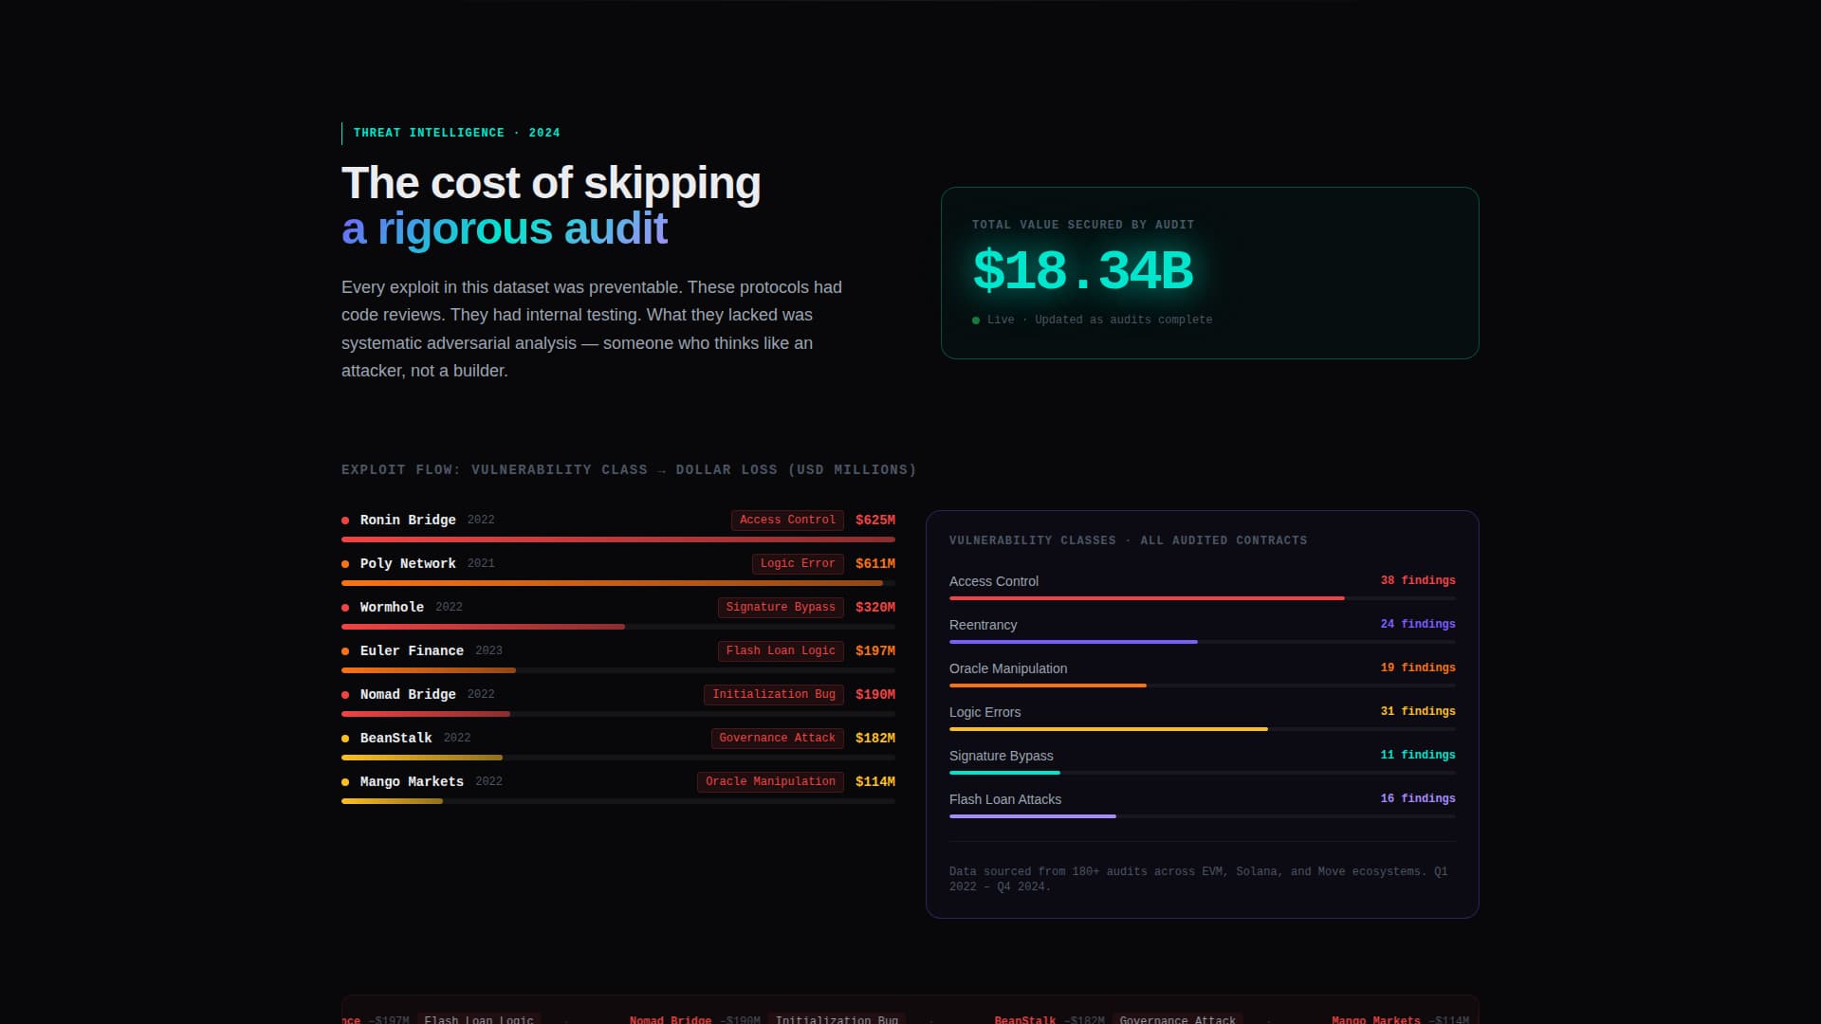Click the $611M loss value
The height and width of the screenshot is (1024, 1821).
pyautogui.click(x=875, y=563)
